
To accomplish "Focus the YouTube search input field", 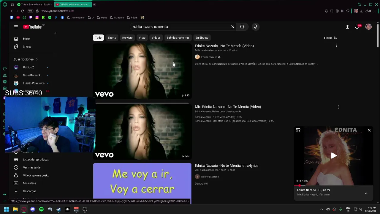I will 180,27.
